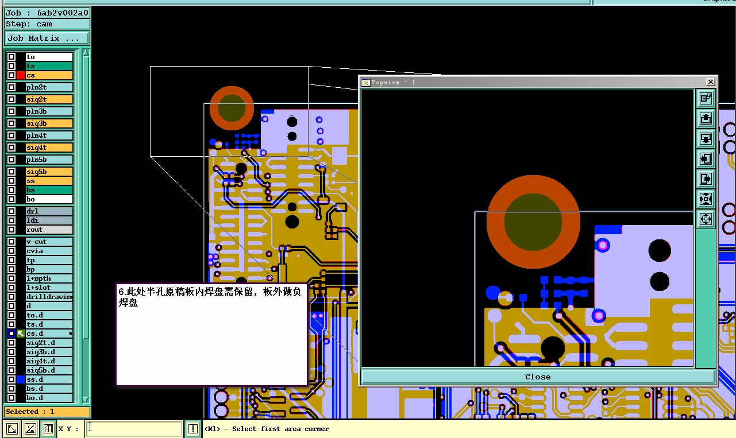Viewport: 736px width, 438px height.
Task: Select the bs.d layer name
Action: click(49, 389)
